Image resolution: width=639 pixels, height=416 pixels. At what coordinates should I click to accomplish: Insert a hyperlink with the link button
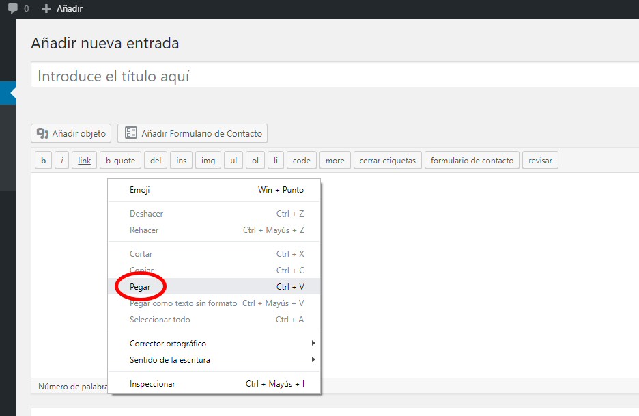pos(84,161)
